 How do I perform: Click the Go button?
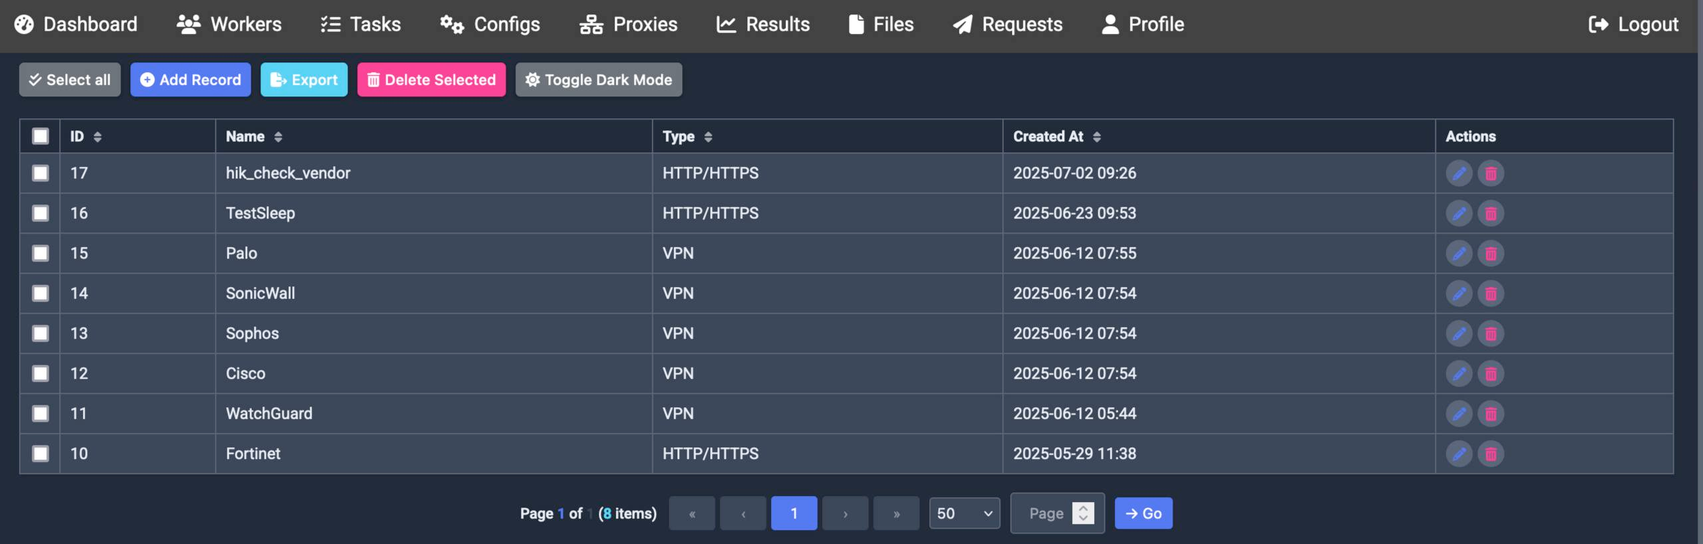point(1144,513)
